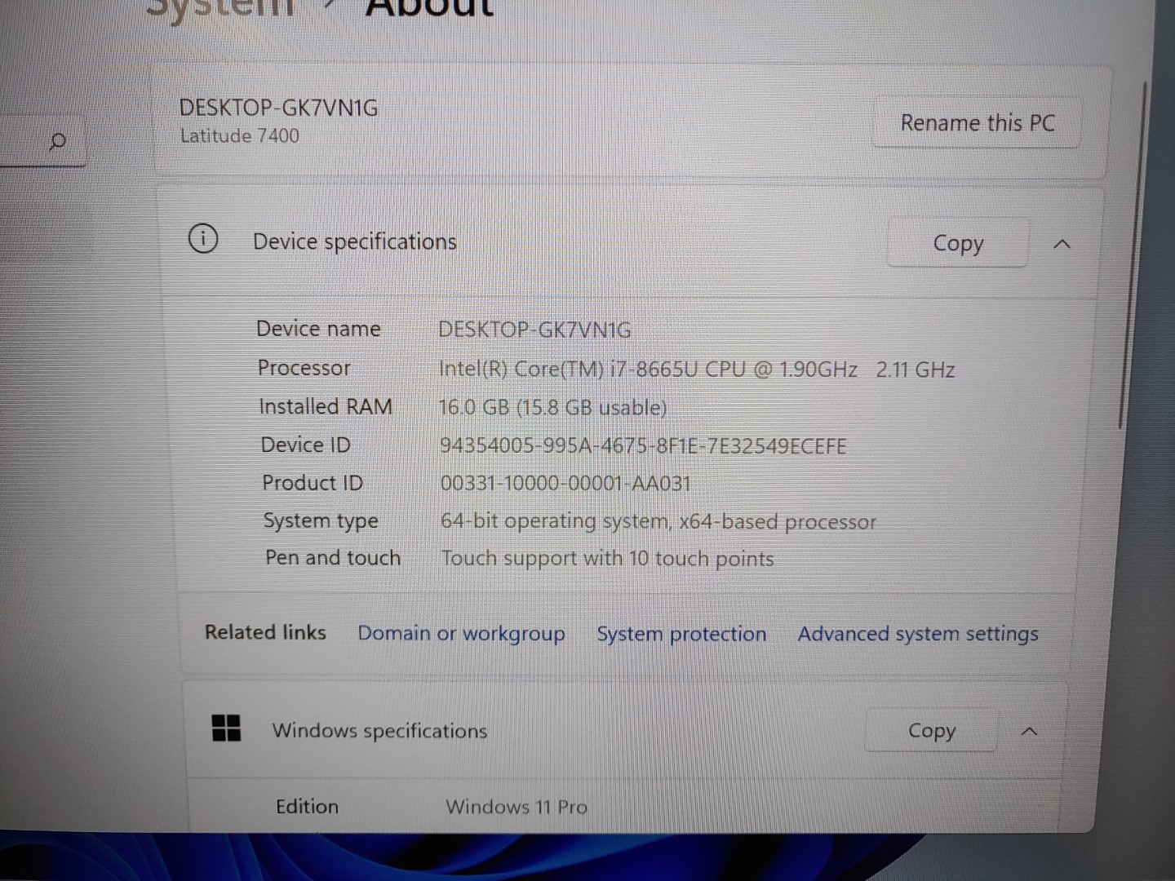
Task: Click the Processor label
Action: [x=304, y=368]
